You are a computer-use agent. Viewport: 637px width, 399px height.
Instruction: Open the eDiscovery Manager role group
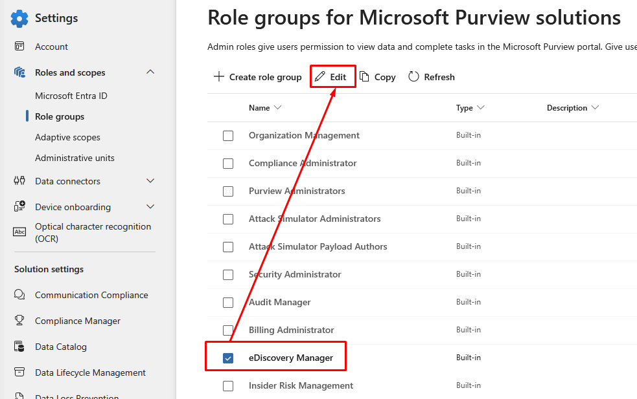coord(291,358)
